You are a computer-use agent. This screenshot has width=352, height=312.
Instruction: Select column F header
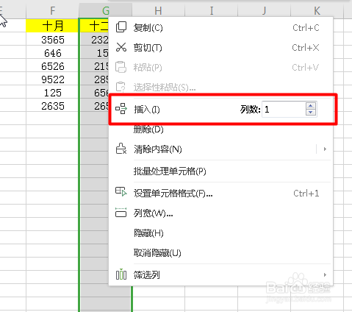coord(52,11)
